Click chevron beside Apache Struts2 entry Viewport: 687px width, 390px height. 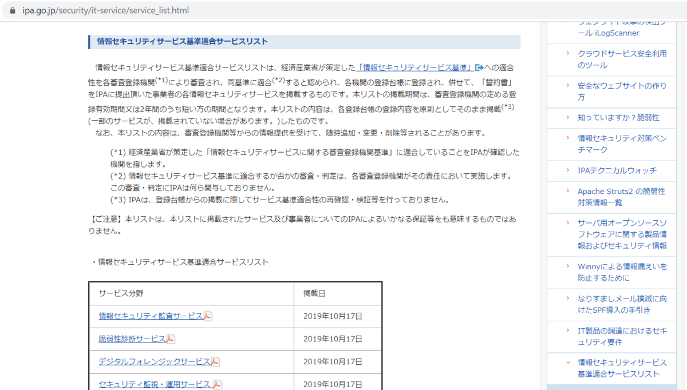tap(567, 191)
